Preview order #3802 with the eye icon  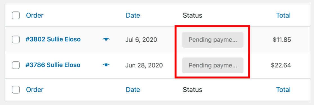(x=106, y=39)
